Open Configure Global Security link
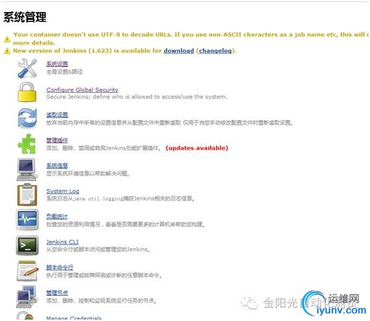370x321 pixels. 82,90
